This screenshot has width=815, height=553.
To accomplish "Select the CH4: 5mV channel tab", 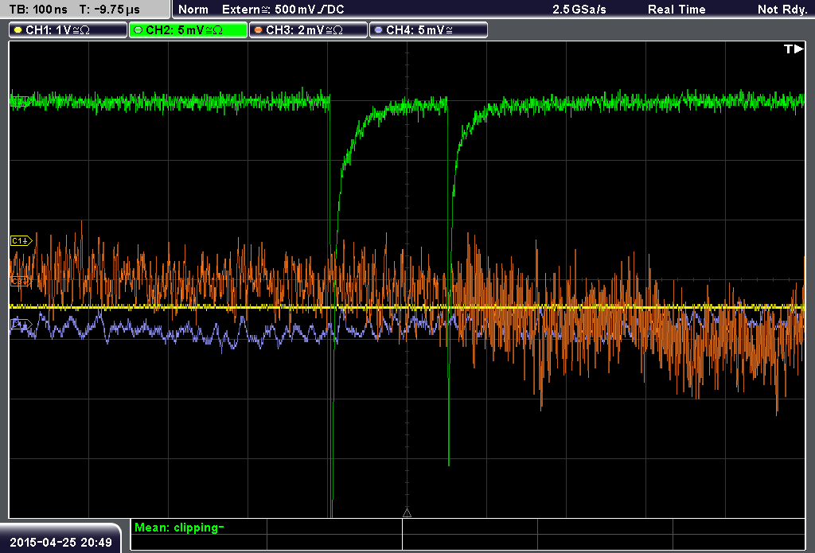I will tap(428, 30).
